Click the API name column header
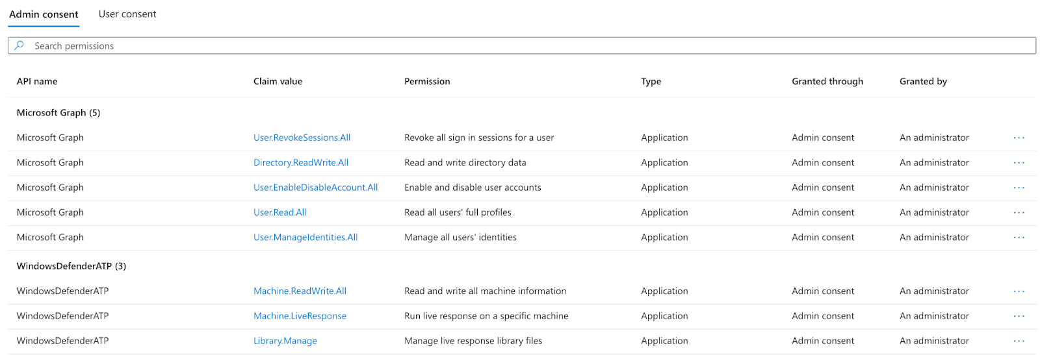This screenshot has height=355, width=1040. click(37, 81)
